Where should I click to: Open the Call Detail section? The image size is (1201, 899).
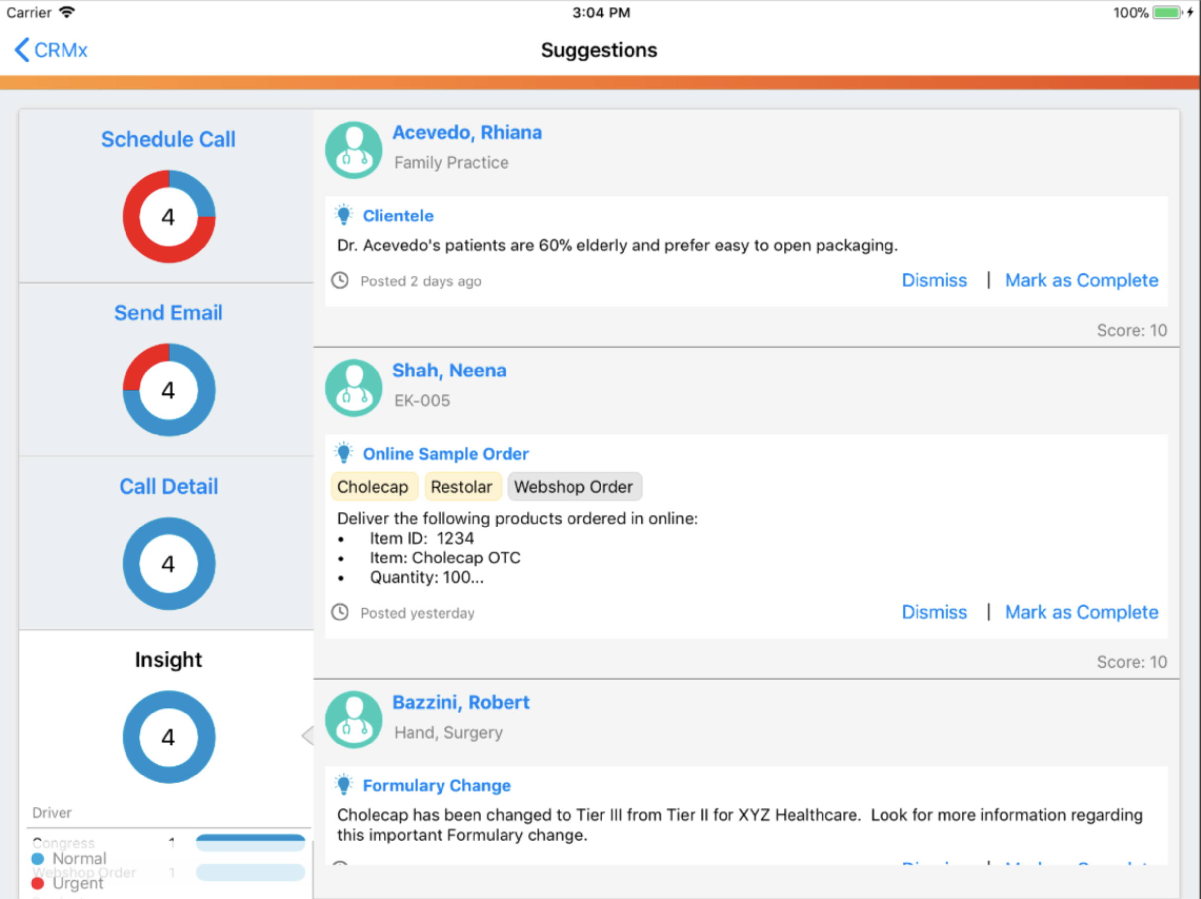tap(168, 487)
